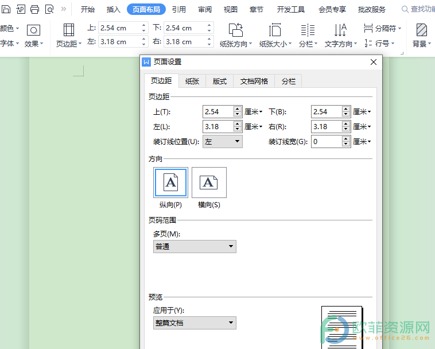Click ribbon top margin 2.54 cm field

(x=119, y=28)
